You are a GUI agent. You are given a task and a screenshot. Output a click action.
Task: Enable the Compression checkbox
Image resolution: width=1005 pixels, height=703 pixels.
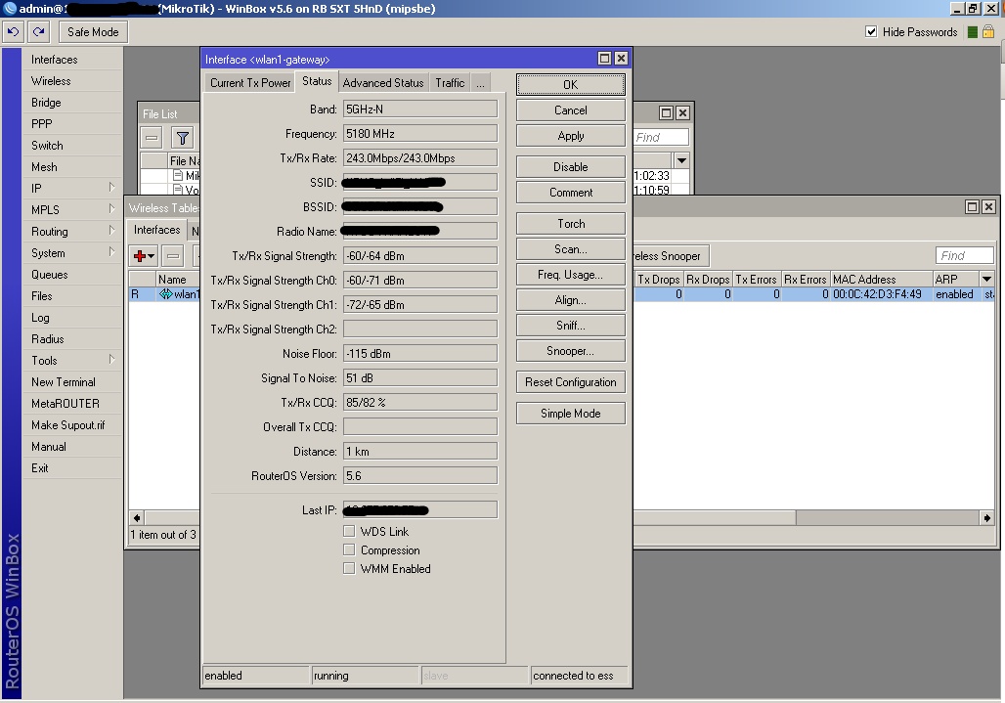pyautogui.click(x=349, y=549)
